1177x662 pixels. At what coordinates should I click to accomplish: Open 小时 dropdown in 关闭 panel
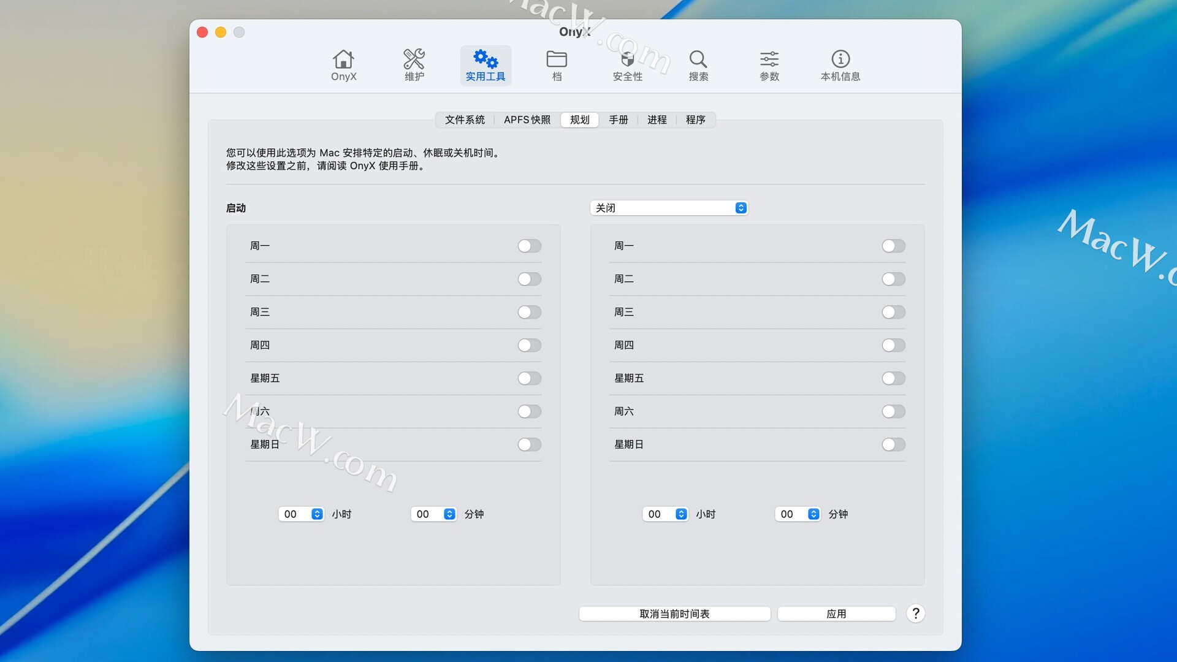tap(666, 514)
